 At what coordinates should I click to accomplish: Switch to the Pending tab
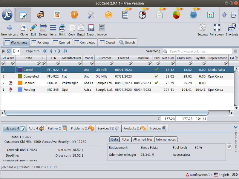40,42
